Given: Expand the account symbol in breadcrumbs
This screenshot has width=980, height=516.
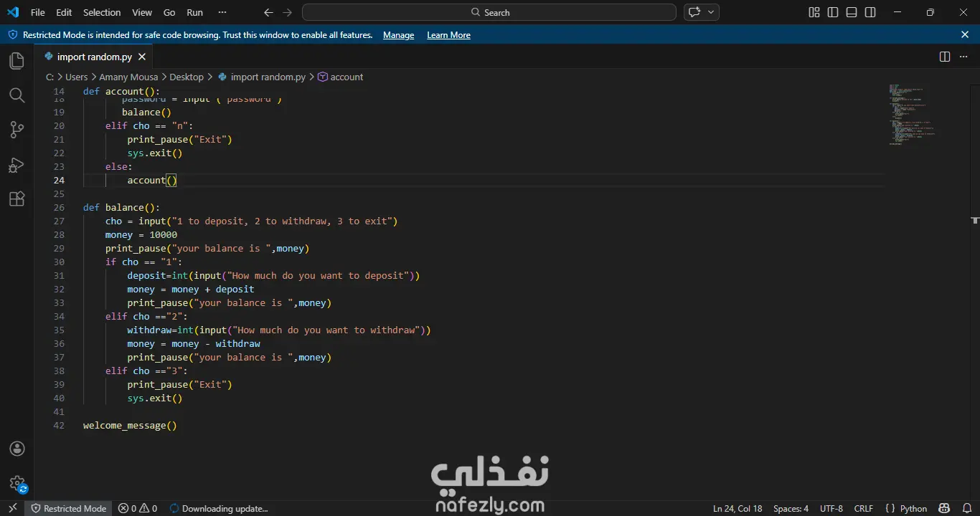Looking at the screenshot, I should (x=340, y=77).
